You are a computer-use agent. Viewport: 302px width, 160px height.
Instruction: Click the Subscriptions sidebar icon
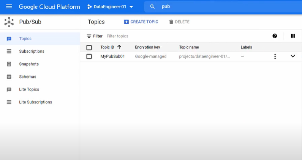[x=9, y=51]
